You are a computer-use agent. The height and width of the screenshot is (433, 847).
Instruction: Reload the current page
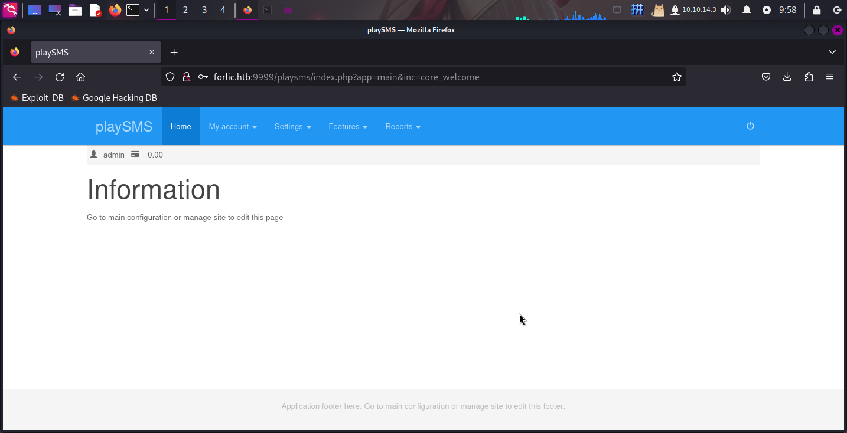coord(60,77)
